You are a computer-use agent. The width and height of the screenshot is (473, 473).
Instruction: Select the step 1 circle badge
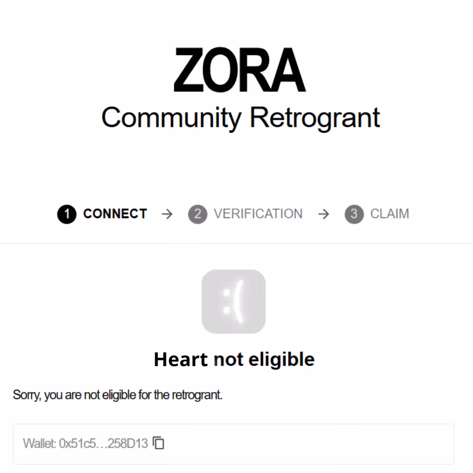click(67, 214)
